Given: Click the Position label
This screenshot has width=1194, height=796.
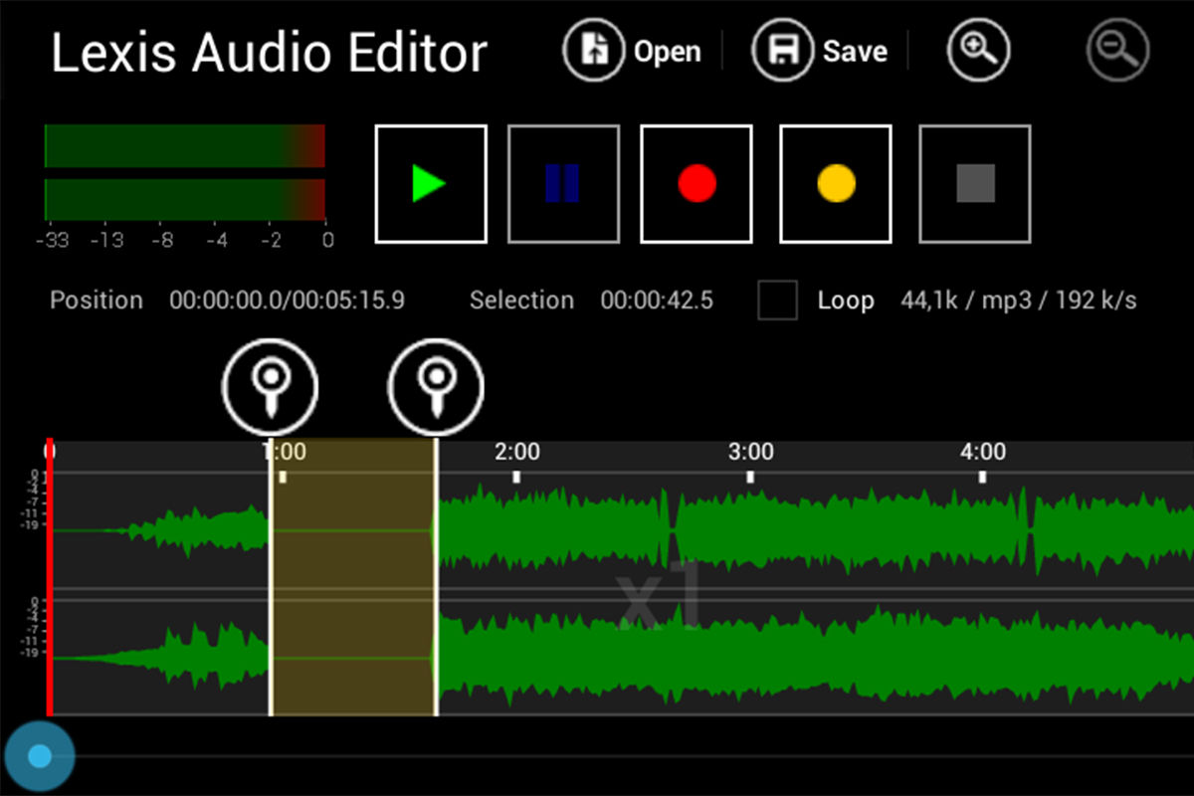Looking at the screenshot, I should pos(97,300).
